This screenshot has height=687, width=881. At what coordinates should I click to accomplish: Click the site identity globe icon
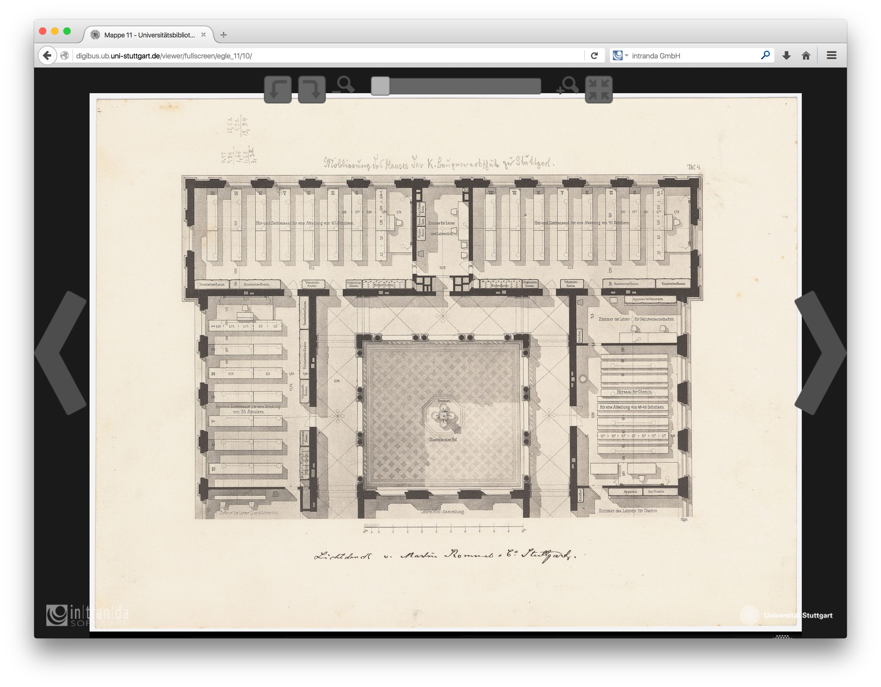point(65,56)
